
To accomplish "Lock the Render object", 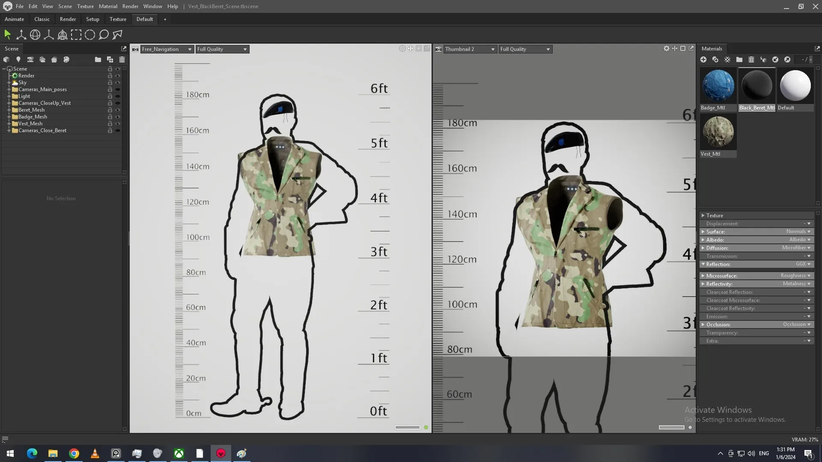I will (110, 76).
